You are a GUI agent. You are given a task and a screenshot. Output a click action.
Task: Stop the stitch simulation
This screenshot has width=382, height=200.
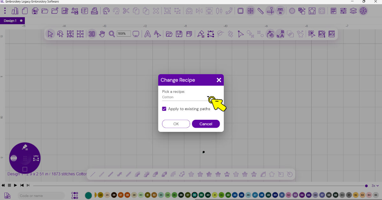pyautogui.click(x=9, y=185)
